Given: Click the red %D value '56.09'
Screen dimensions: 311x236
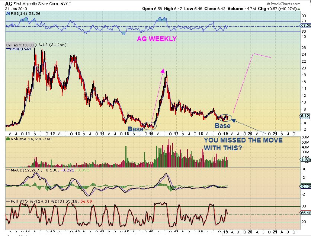Looking at the screenshot, I should pyautogui.click(x=86, y=201).
